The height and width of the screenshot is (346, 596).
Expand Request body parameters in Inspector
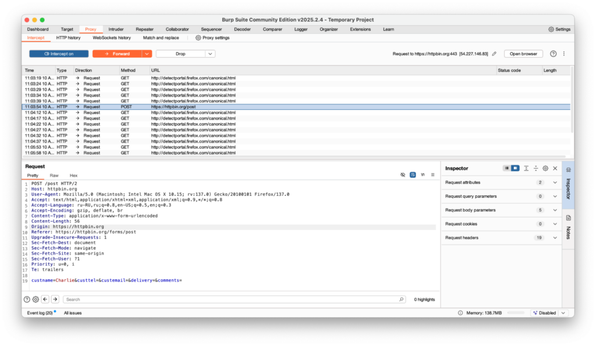(502, 210)
